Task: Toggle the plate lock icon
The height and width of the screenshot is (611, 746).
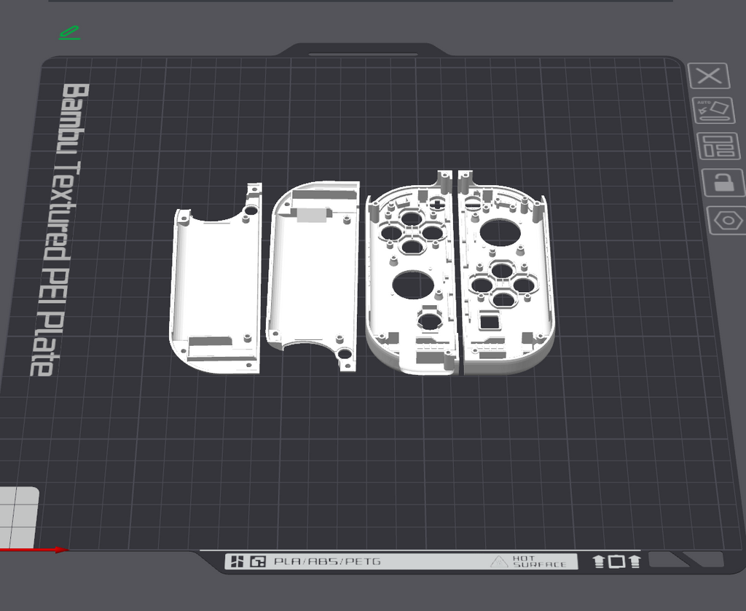Action: pos(723,182)
